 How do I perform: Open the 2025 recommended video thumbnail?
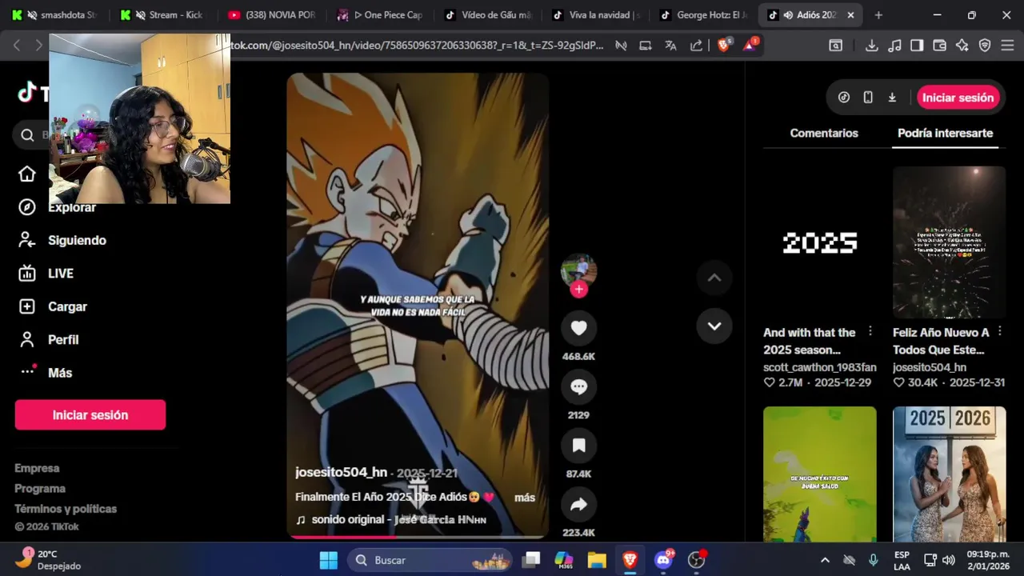[820, 242]
